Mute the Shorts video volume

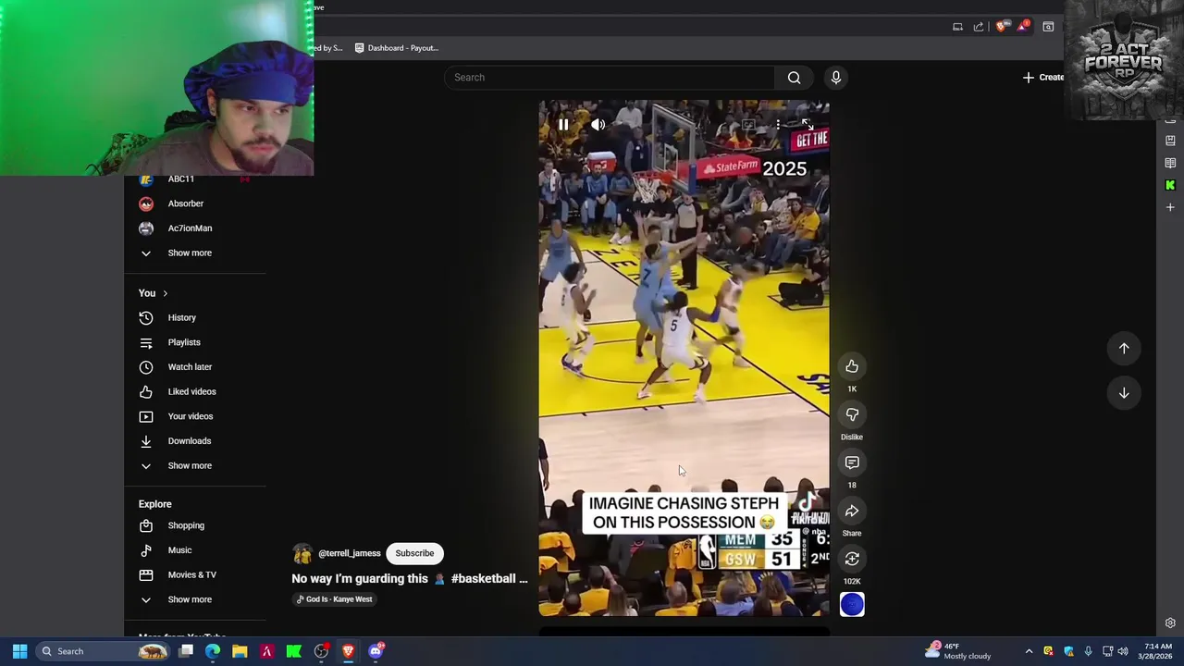pos(598,124)
